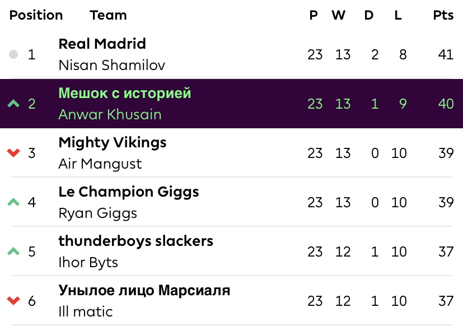Click manager name Nisan Shamilov
This screenshot has height=326, width=463.
pyautogui.click(x=111, y=65)
